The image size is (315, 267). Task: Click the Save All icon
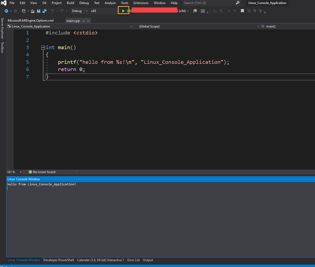click(x=45, y=11)
